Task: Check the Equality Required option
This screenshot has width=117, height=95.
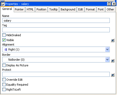Action: point(4,84)
